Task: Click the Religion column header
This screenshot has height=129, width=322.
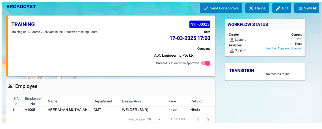Action: click(x=197, y=101)
